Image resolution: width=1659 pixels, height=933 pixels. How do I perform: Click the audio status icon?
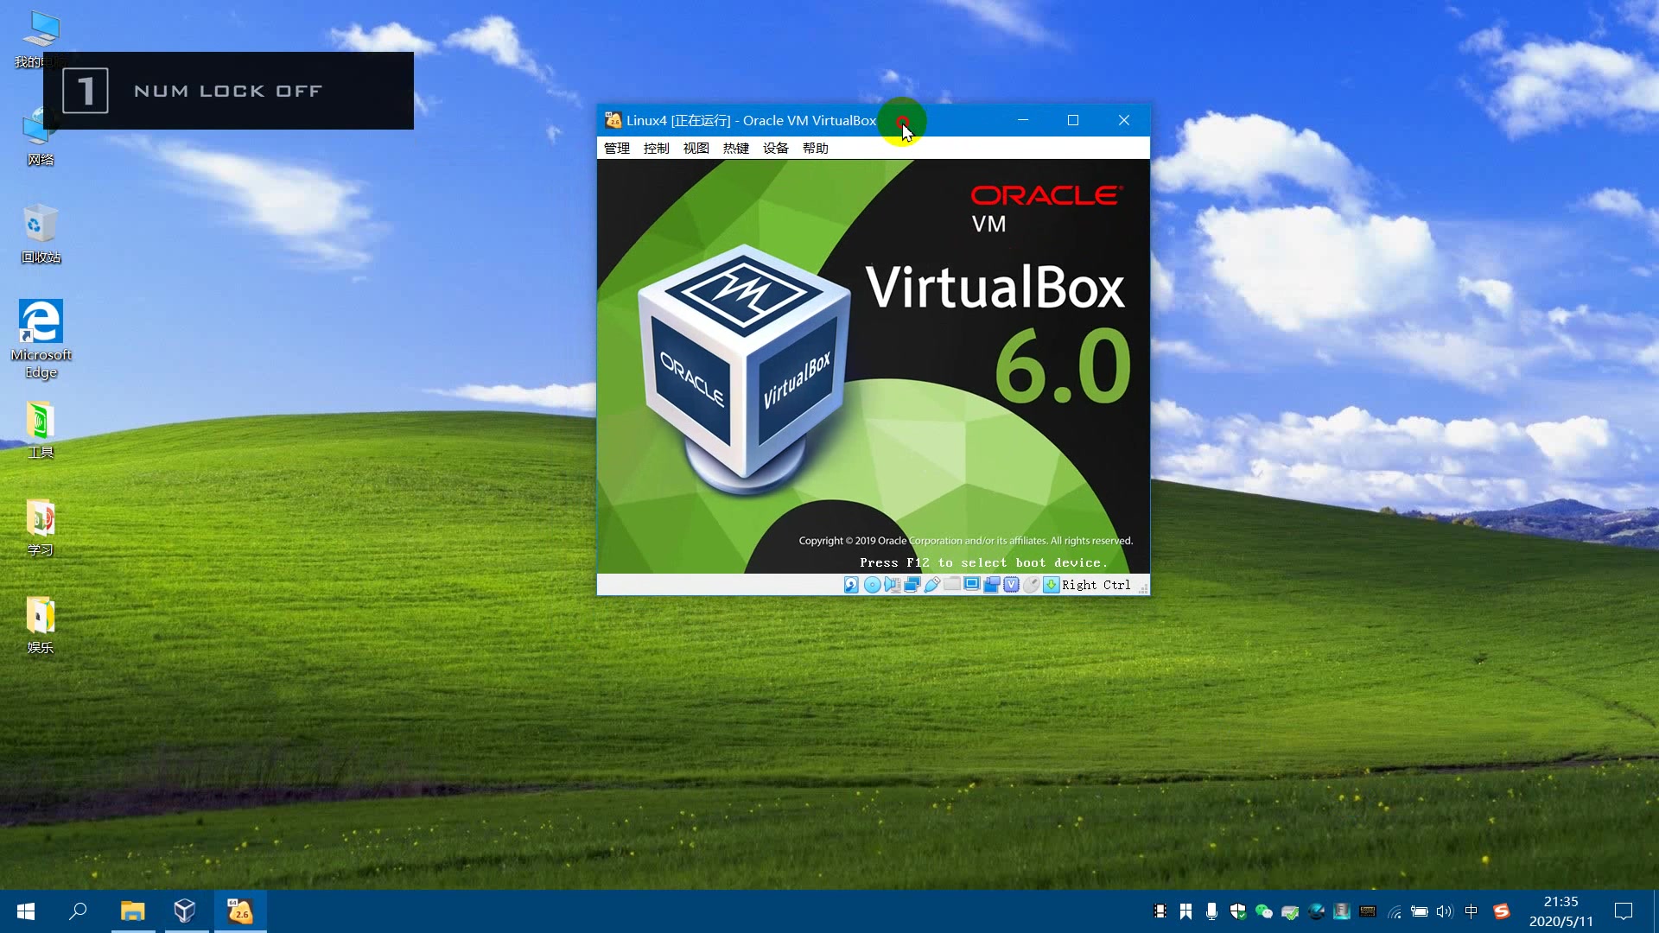pos(891,585)
